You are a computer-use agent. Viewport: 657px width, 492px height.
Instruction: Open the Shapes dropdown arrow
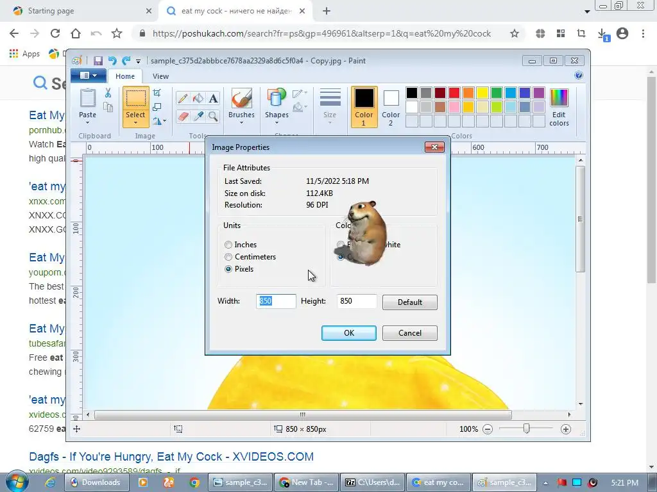coord(277,122)
